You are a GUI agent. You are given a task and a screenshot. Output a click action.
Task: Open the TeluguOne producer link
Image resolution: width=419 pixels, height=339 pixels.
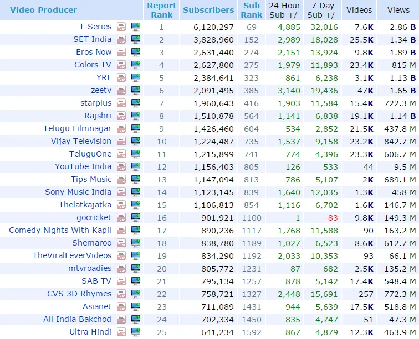90,154
